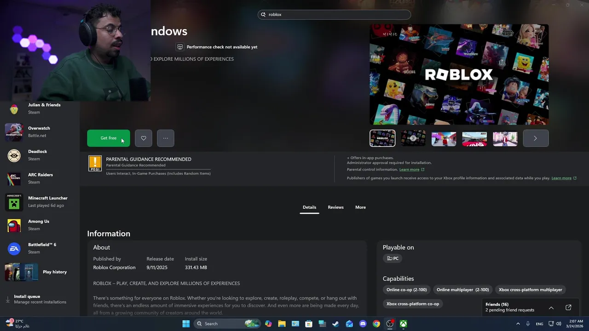589x331 pixels.
Task: Click Online co-op (2-100) capability chip
Action: pos(406,290)
